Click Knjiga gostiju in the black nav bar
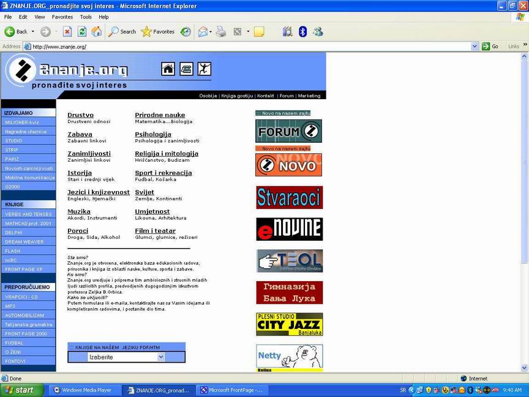This screenshot has width=529, height=397. pyautogui.click(x=237, y=96)
